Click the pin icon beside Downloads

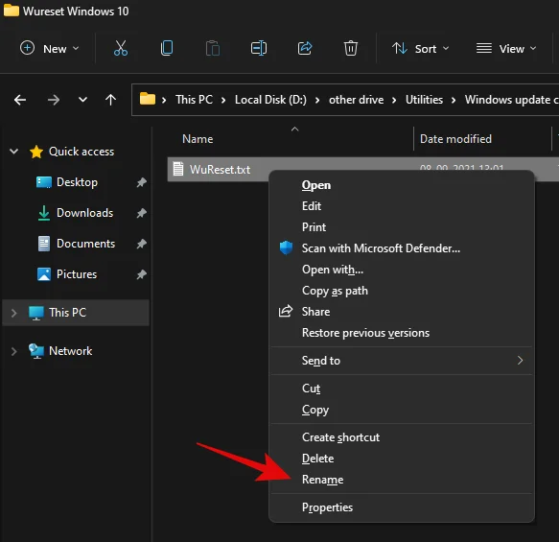pyautogui.click(x=142, y=213)
